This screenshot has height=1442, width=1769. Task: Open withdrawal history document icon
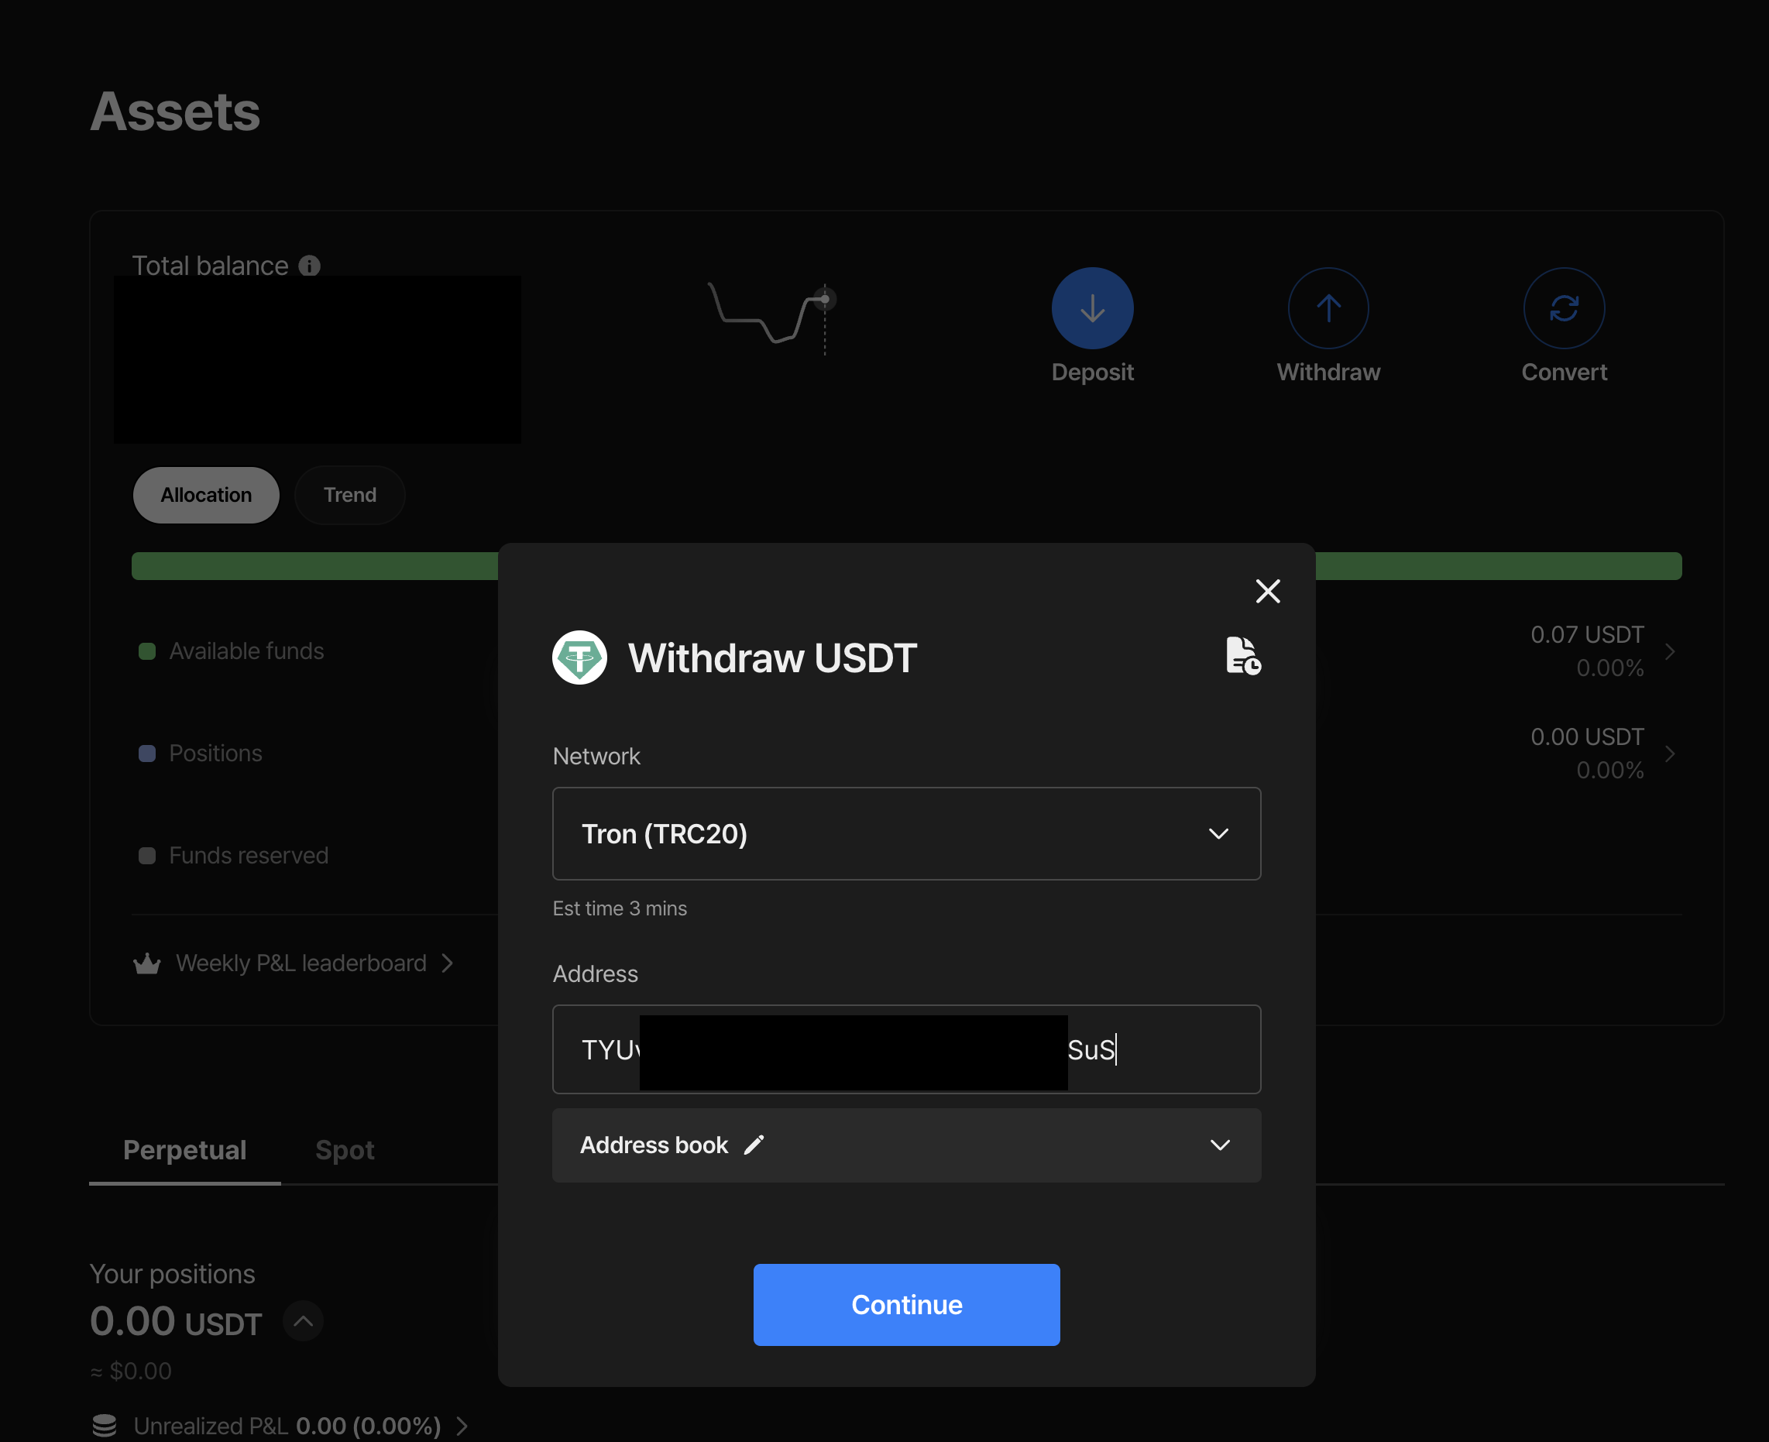[1242, 656]
